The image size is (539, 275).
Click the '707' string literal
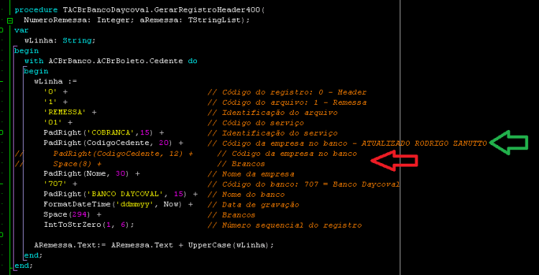click(x=55, y=185)
